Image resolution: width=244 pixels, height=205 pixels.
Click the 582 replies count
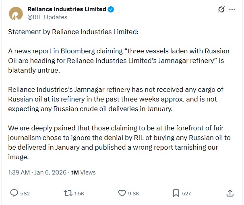click(25, 193)
